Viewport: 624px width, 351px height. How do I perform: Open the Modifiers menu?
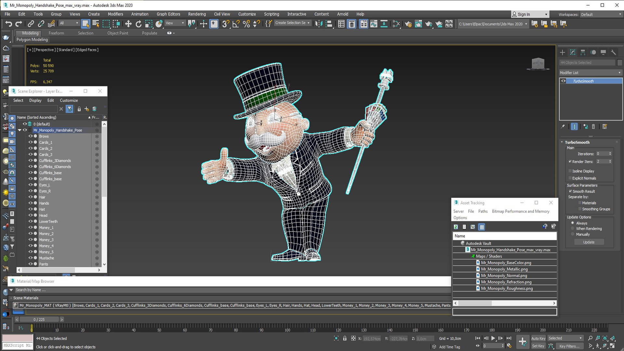coord(115,14)
